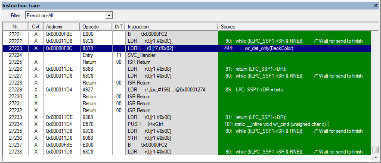
Task: Select trace row number 27221
Action: [187, 34]
